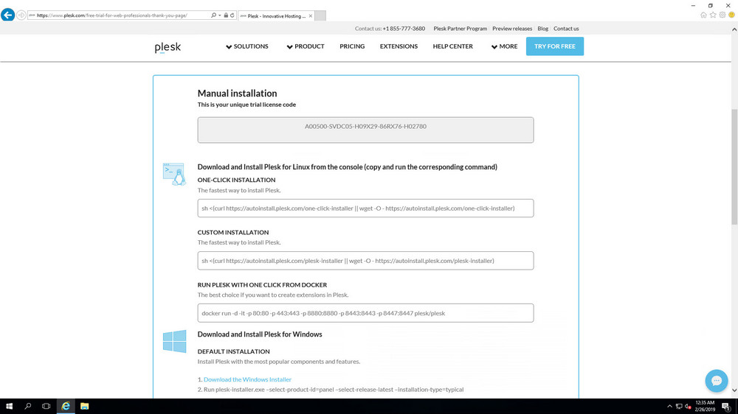The width and height of the screenshot is (738, 414).
Task: Click the Internet Explorer taskbar icon
Action: tap(66, 406)
